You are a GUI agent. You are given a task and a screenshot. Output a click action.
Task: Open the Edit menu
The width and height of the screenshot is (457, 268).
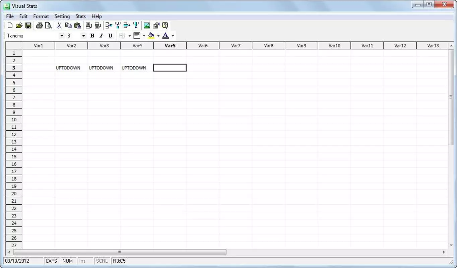click(23, 16)
